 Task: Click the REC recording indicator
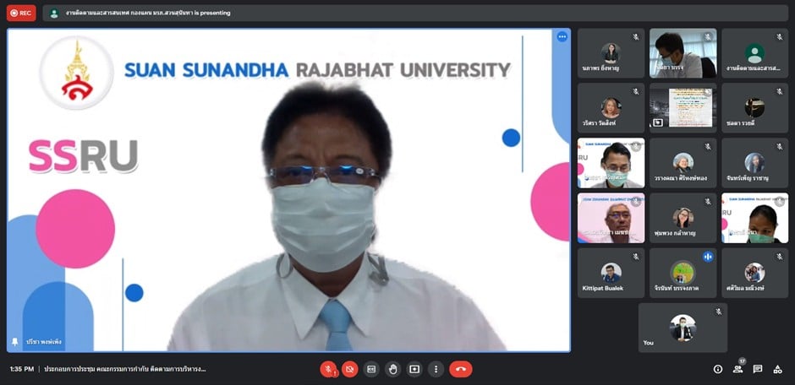pyautogui.click(x=21, y=13)
